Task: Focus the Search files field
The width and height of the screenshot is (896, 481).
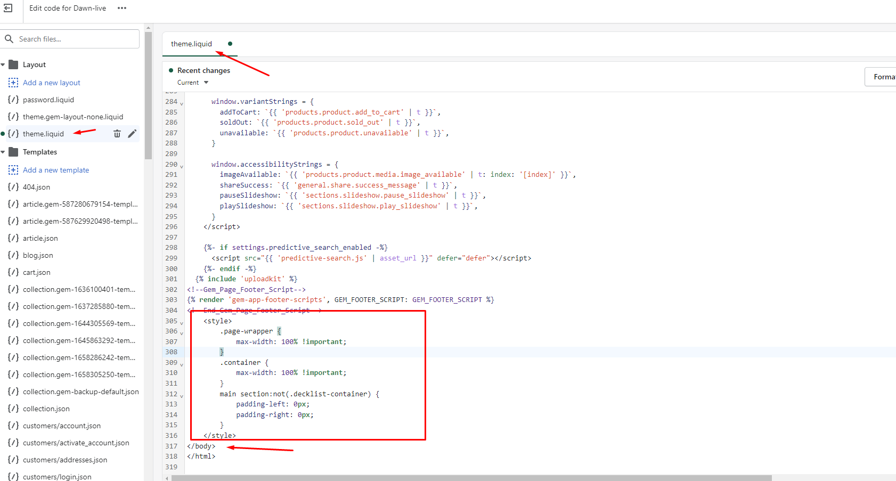Action: click(70, 39)
